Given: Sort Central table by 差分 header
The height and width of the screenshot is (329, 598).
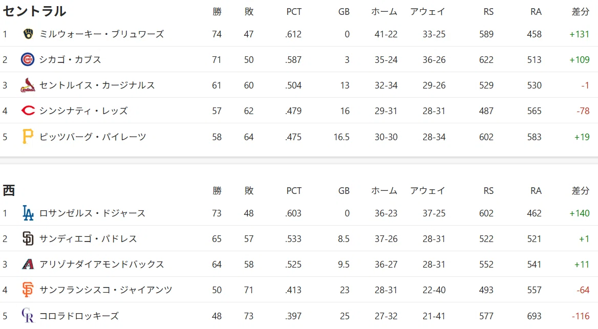Looking at the screenshot, I should [x=581, y=11].
